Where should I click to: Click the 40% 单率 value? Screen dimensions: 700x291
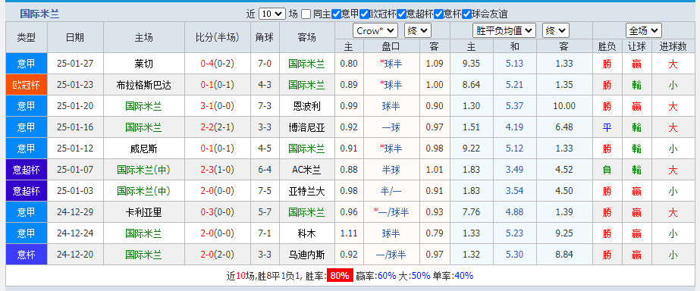464,276
